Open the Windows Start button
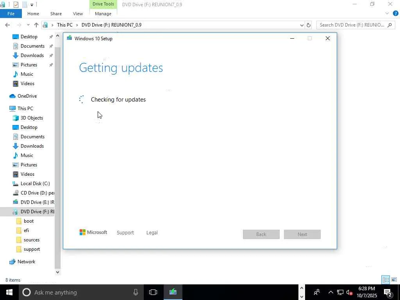 pos(9,292)
